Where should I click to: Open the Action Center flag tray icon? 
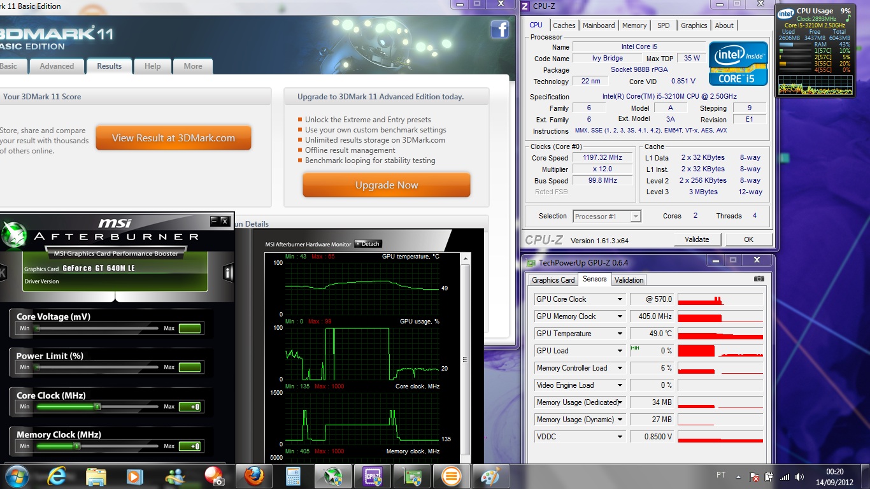tap(755, 476)
